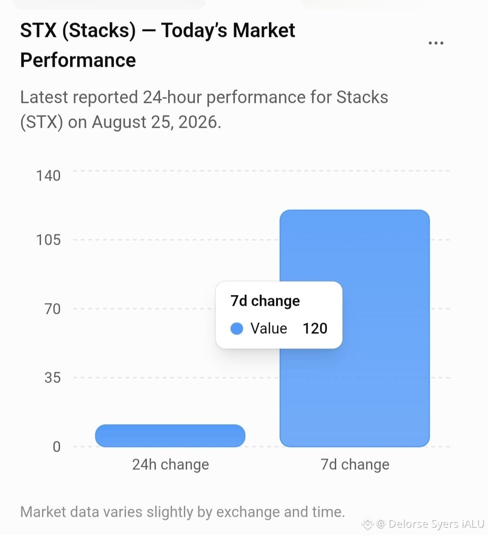
Task: Click the Binance logo watermark icon
Action: (x=367, y=524)
